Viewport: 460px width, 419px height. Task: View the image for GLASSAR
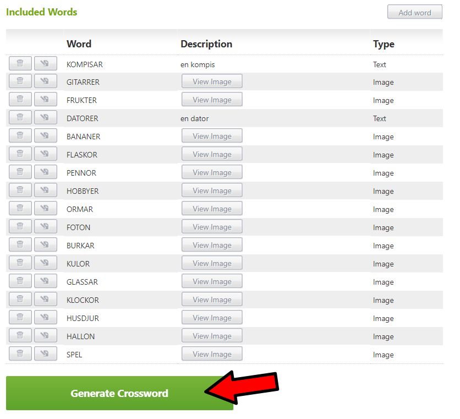pyautogui.click(x=212, y=282)
